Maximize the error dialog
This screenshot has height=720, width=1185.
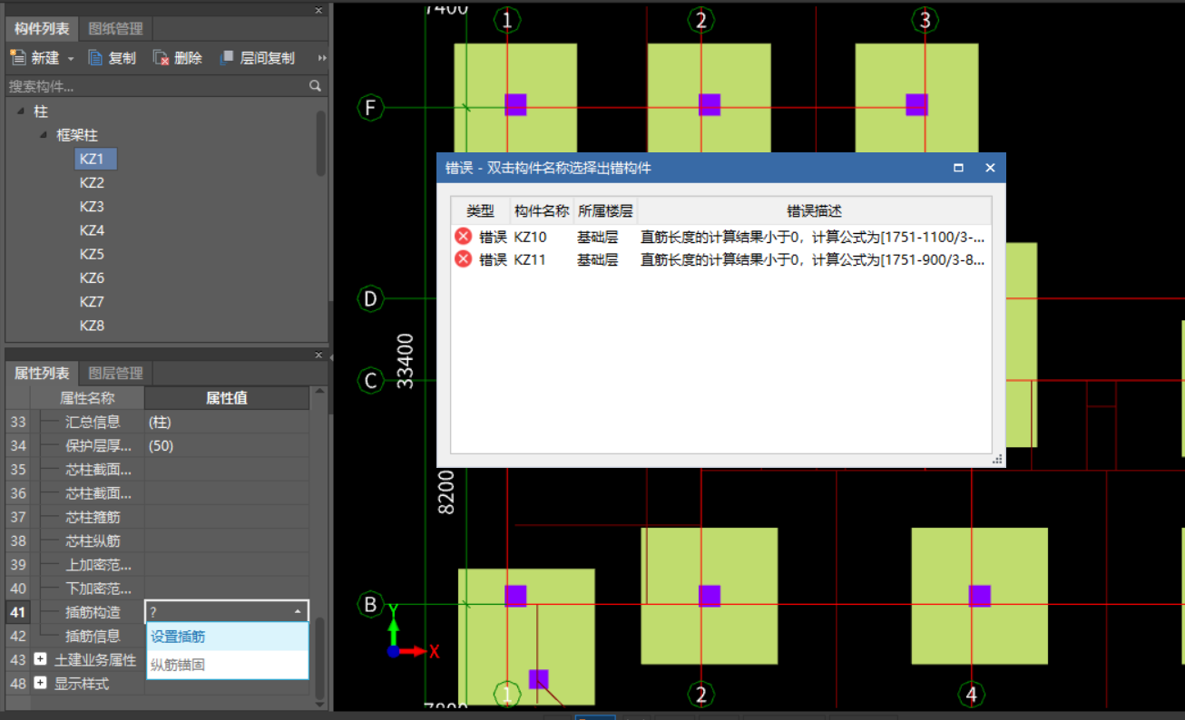[958, 168]
